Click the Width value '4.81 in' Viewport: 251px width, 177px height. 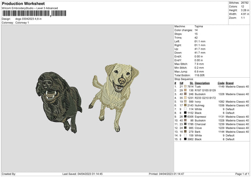[x=245, y=14]
